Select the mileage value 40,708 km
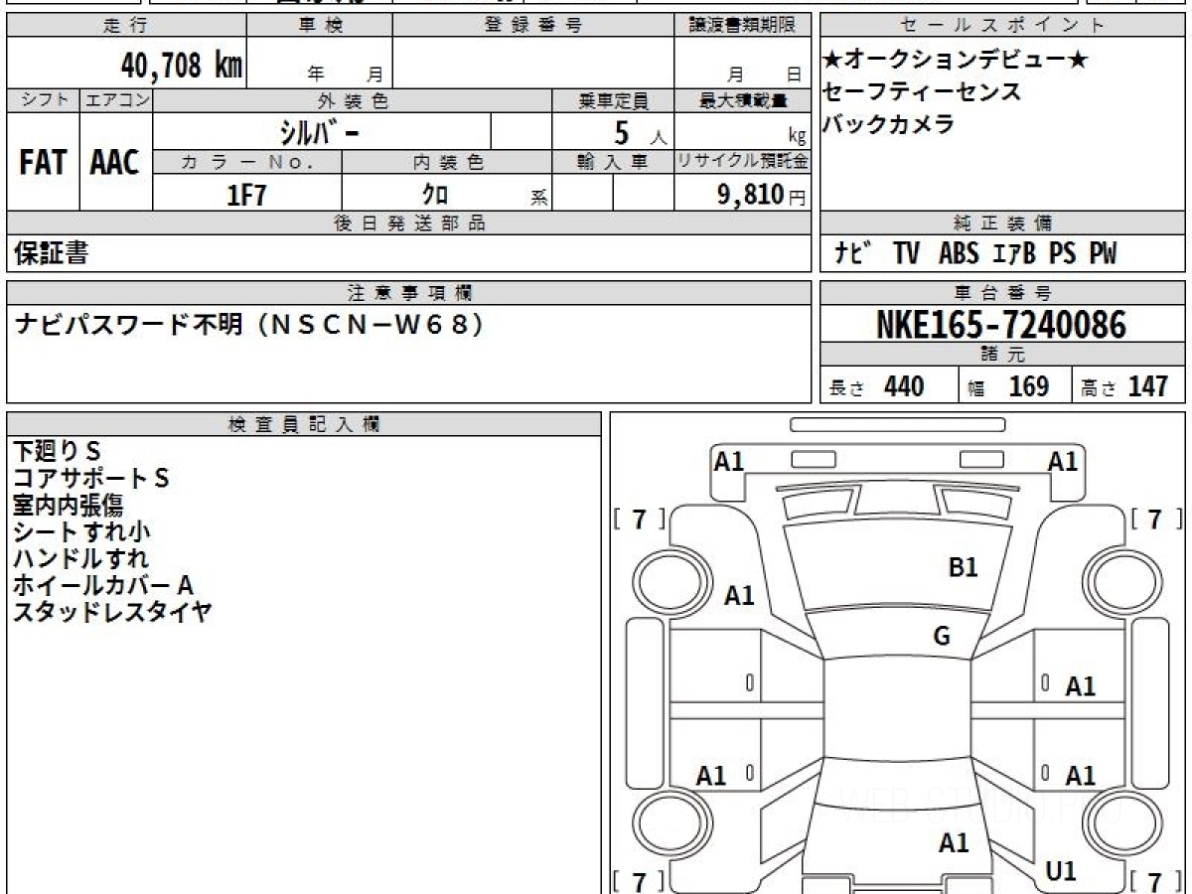Image resolution: width=1192 pixels, height=894 pixels. point(181,66)
